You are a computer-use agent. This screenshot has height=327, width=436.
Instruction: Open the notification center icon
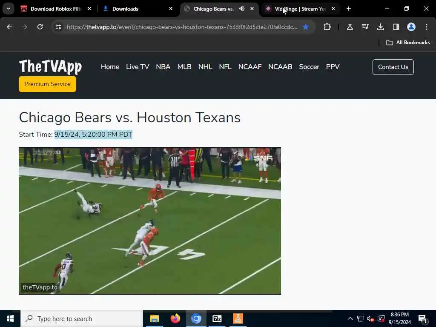(422, 318)
